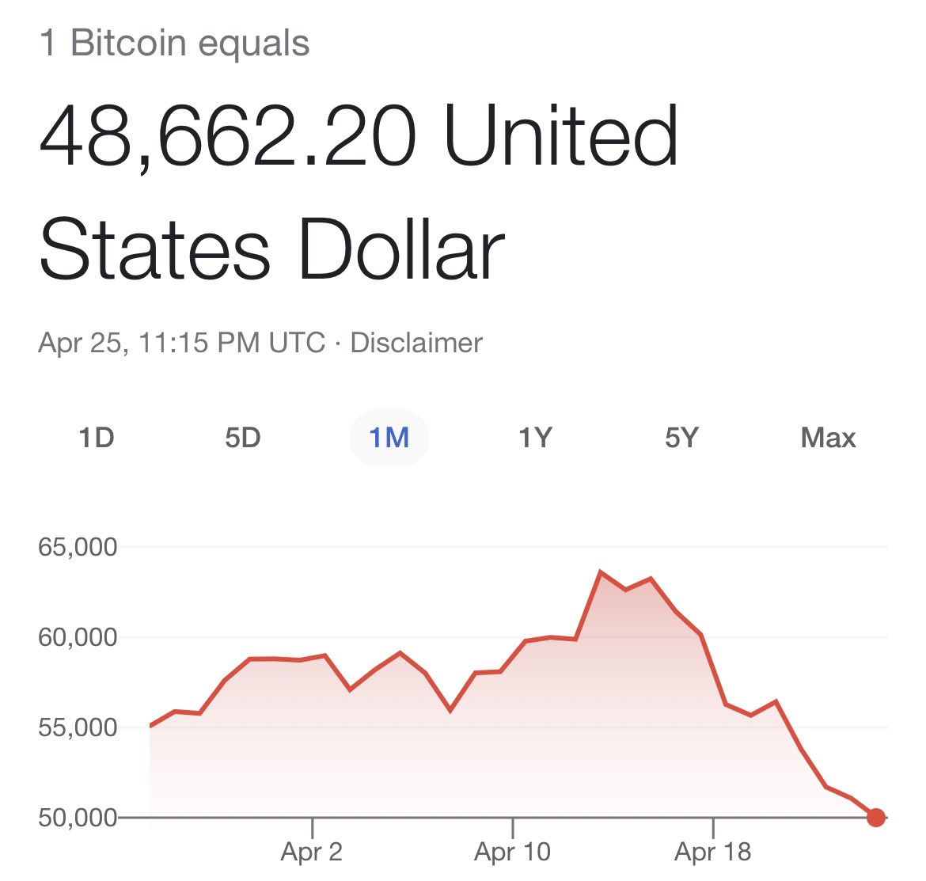Open the Disclaimer link

(416, 343)
